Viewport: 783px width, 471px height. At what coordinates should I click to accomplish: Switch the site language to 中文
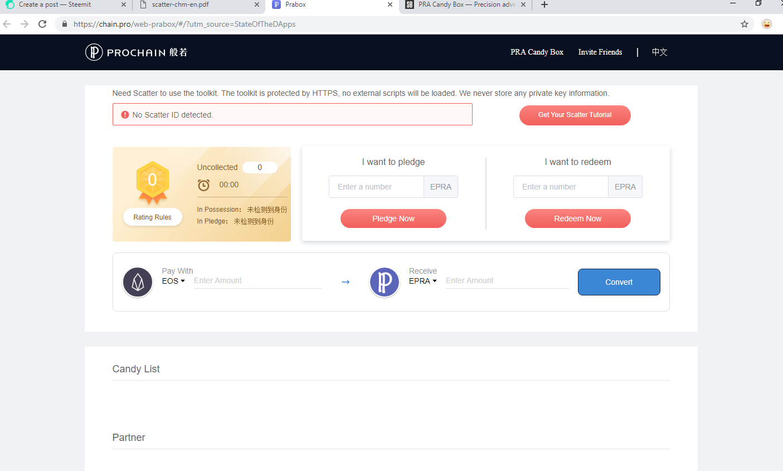coord(660,52)
